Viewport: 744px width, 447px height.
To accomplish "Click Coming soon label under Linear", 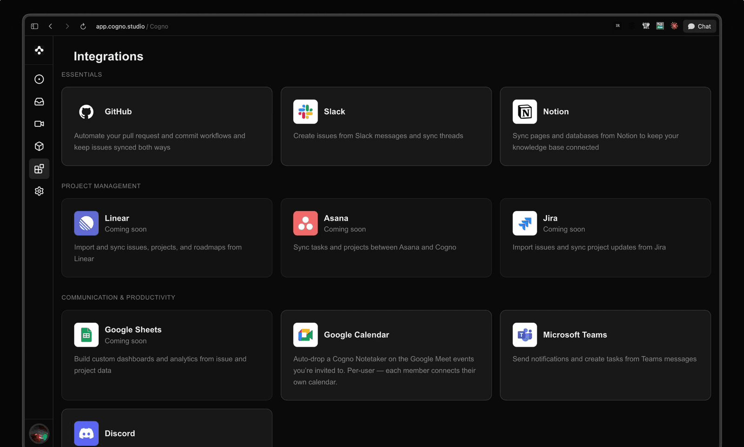I will pyautogui.click(x=126, y=230).
